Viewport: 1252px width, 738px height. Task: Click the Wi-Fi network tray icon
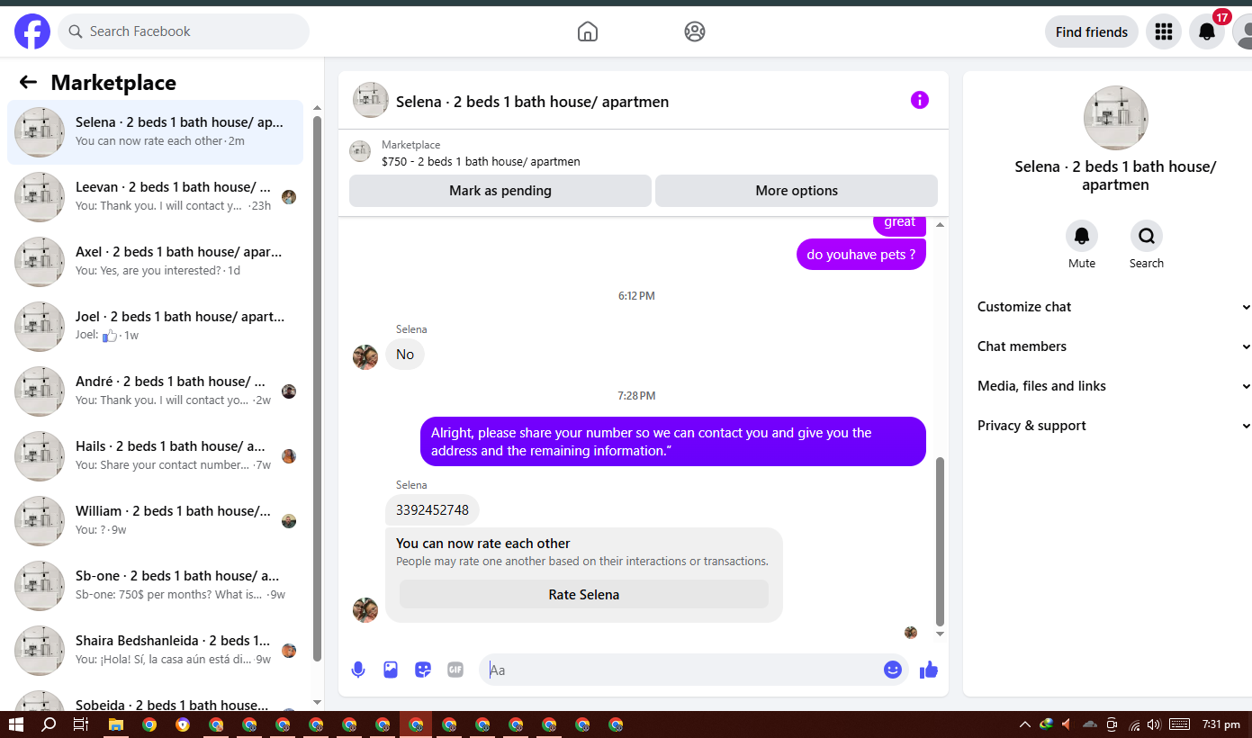(x=1134, y=724)
